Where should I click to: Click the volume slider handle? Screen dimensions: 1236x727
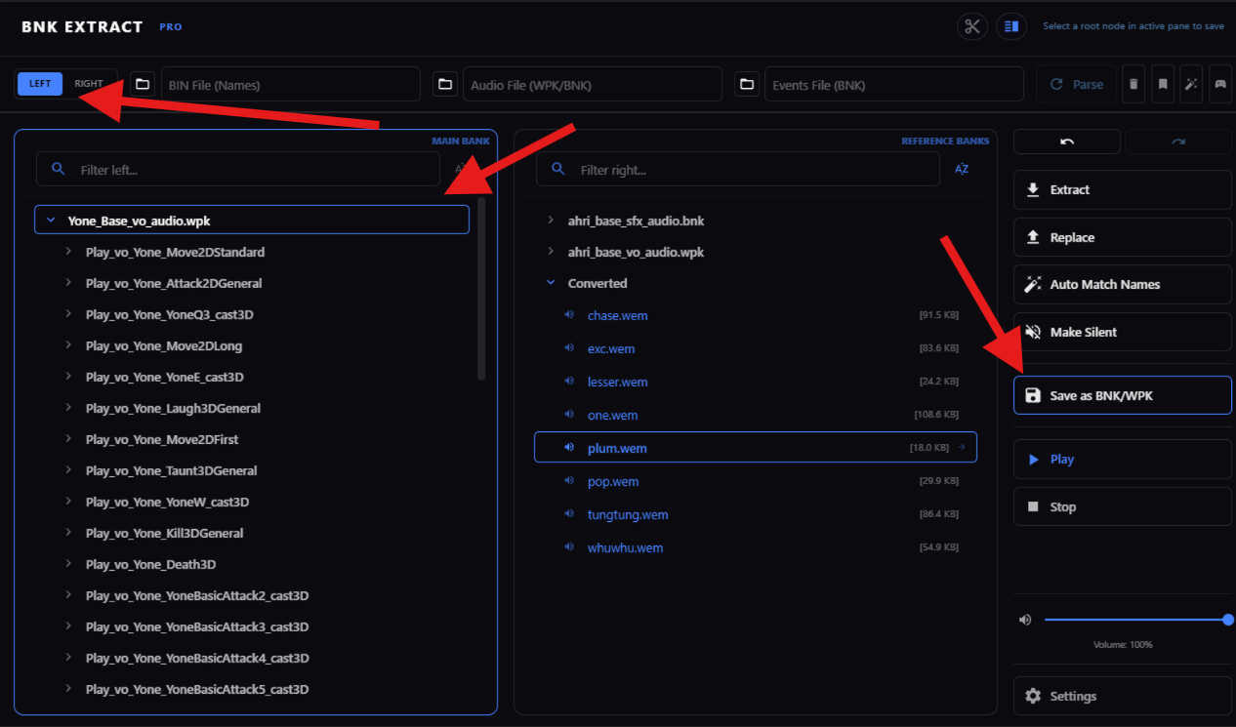pyautogui.click(x=1227, y=620)
